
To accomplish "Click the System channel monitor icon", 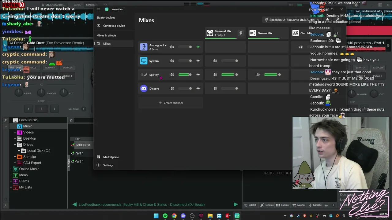I will coord(144,61).
